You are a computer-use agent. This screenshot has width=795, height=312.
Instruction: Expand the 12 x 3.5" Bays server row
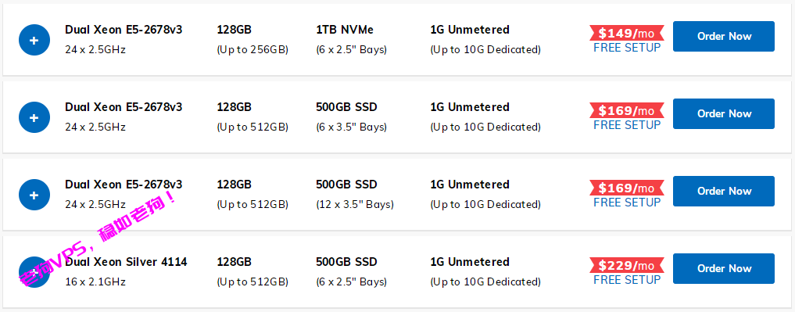[x=34, y=195]
